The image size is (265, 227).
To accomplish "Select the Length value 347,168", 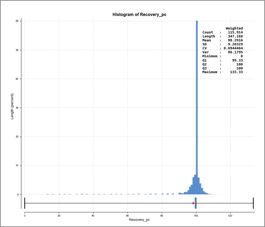I will pos(235,36).
